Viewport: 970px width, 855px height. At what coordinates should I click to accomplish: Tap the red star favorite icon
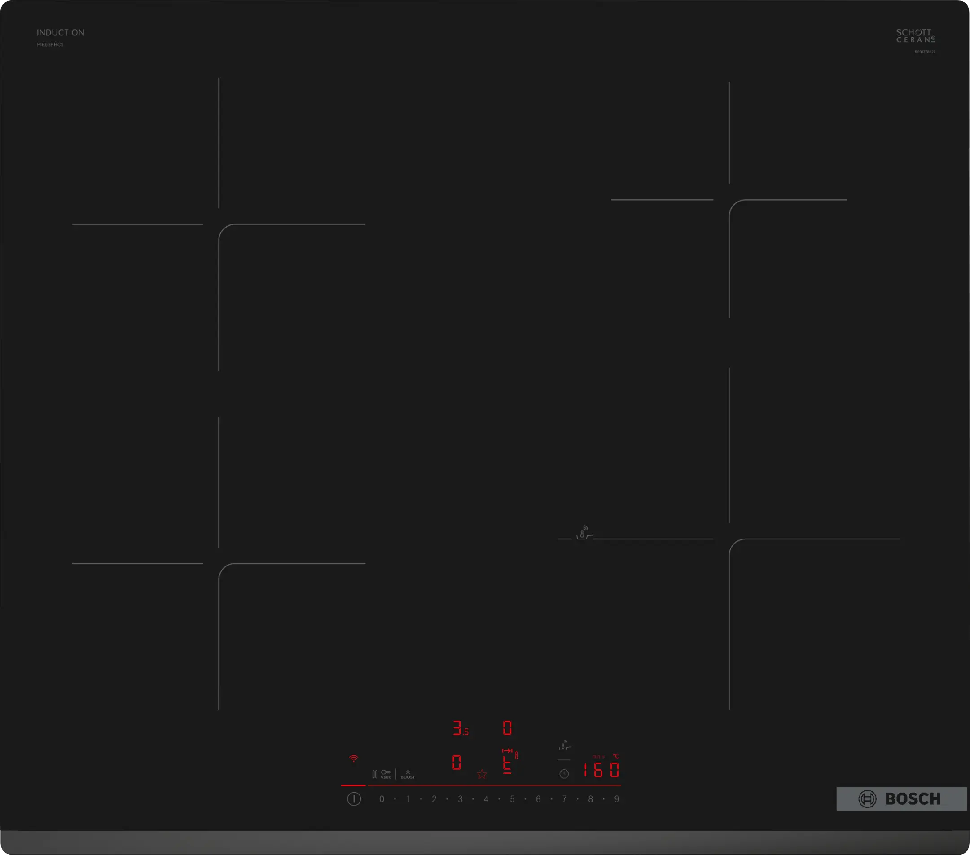coord(482,774)
